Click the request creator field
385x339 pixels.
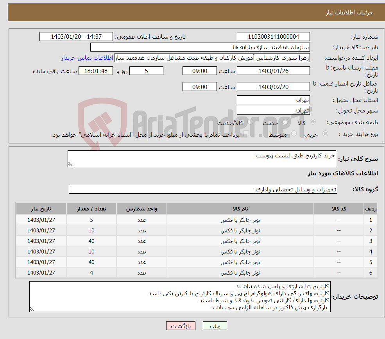click(212, 58)
